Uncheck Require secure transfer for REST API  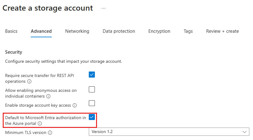(x=92, y=75)
